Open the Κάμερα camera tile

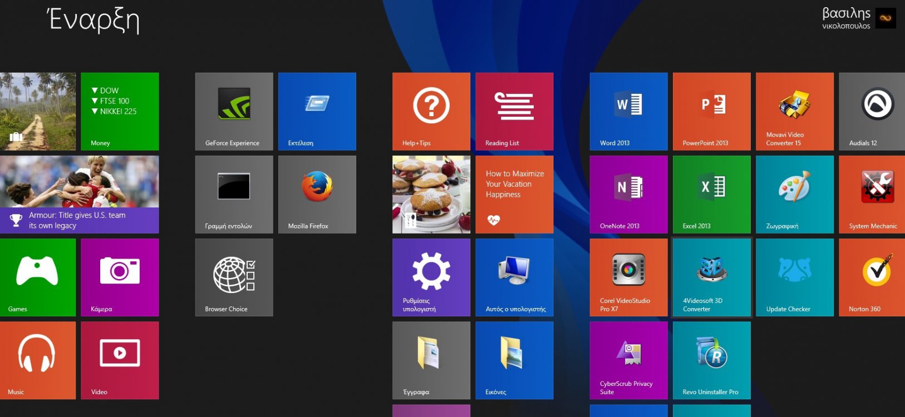[120, 277]
